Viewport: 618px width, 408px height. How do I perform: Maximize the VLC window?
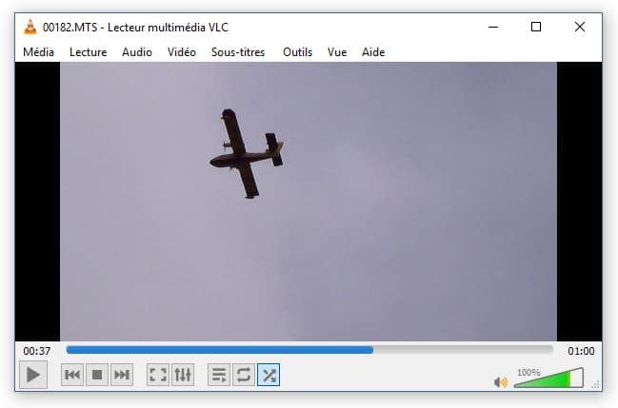pyautogui.click(x=536, y=27)
